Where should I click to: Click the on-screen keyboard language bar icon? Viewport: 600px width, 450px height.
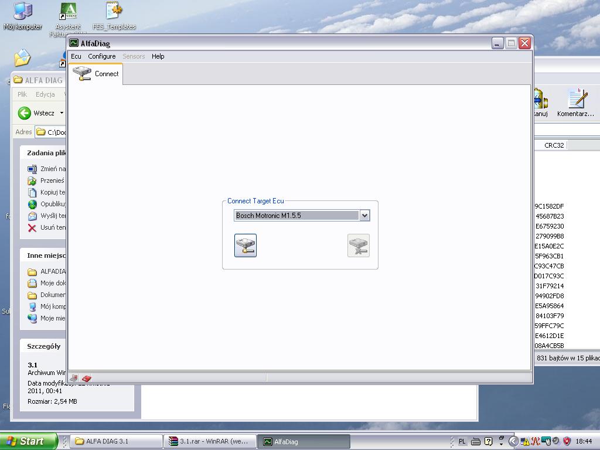coord(476,442)
